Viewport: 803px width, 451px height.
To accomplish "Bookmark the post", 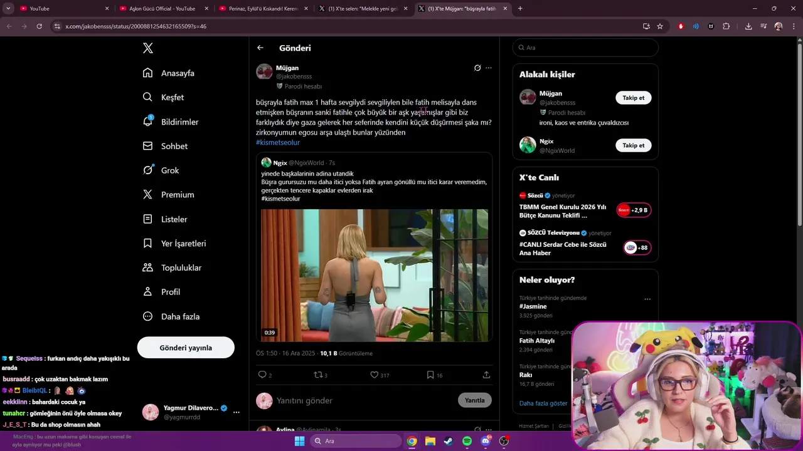I will point(430,375).
